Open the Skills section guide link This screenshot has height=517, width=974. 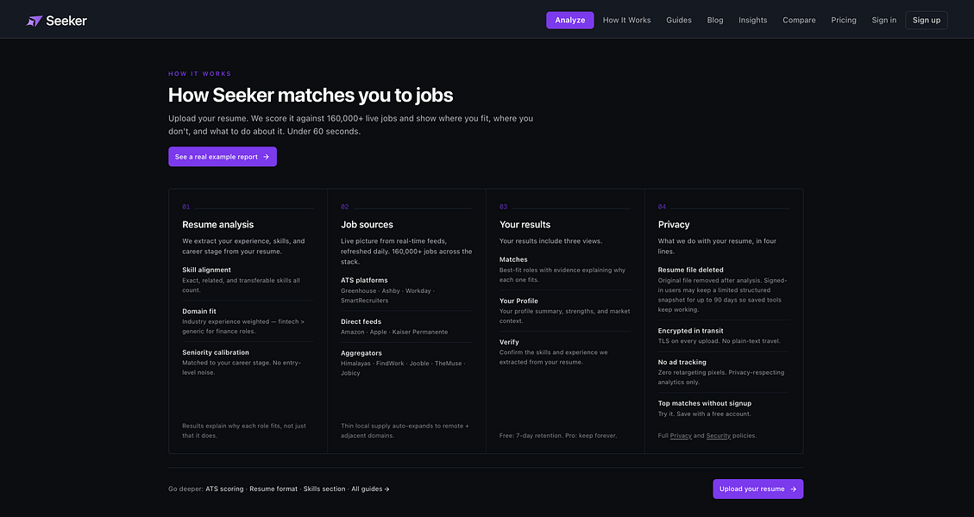tap(324, 489)
